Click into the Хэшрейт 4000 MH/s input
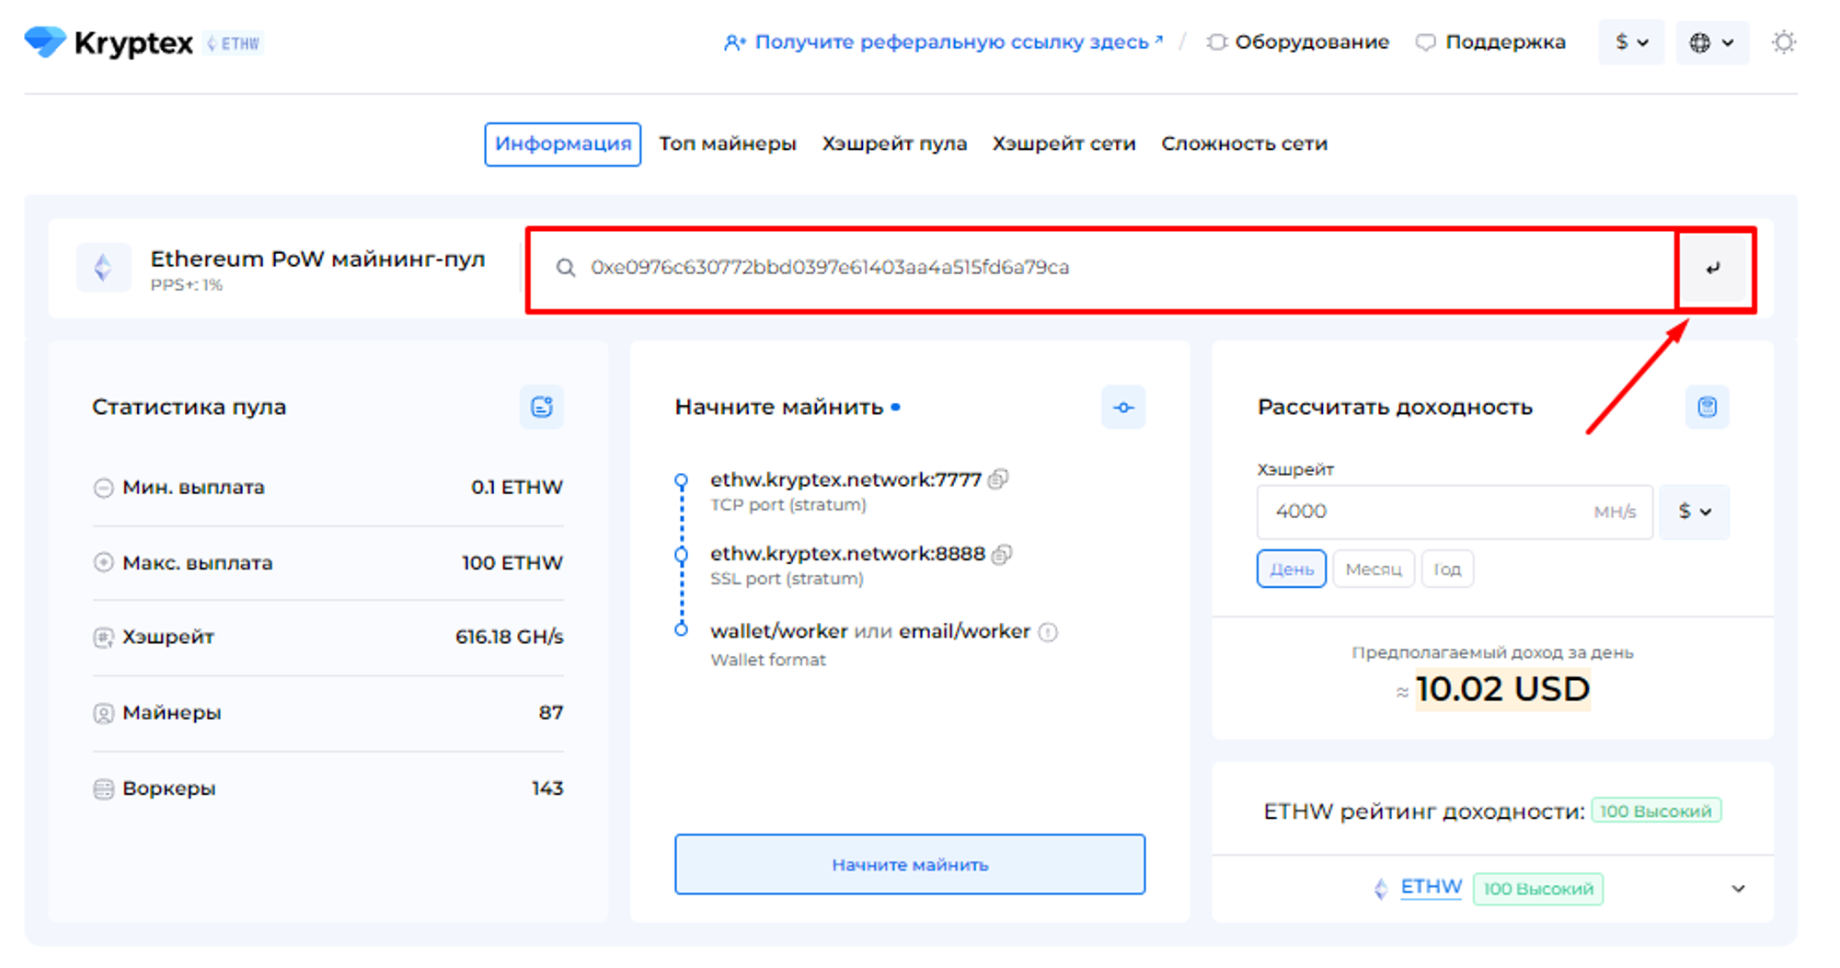The height and width of the screenshot is (968, 1840). [x=1455, y=512]
